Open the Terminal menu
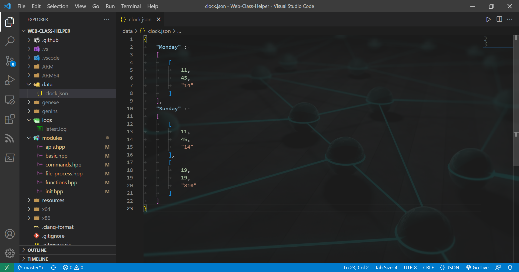 [131, 6]
